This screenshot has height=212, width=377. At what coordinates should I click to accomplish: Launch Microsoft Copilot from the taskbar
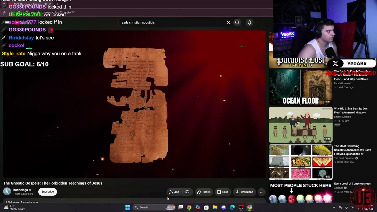[198, 207]
